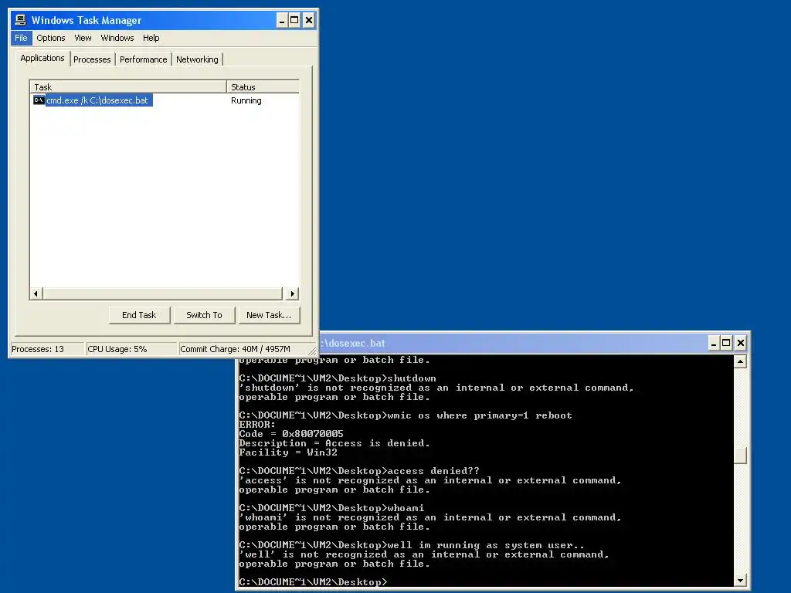The height and width of the screenshot is (593, 791).
Task: Minimize the dosexec.bat console window
Action: [714, 344]
